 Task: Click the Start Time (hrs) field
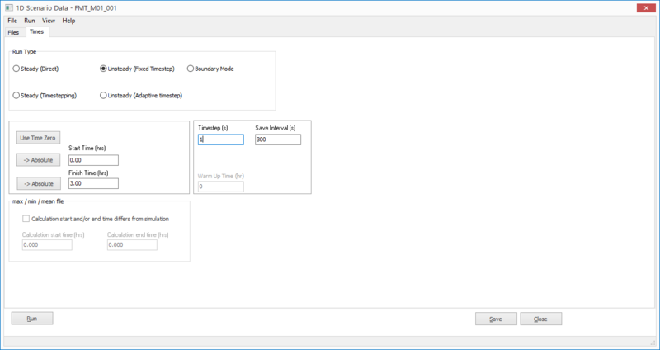(x=93, y=160)
